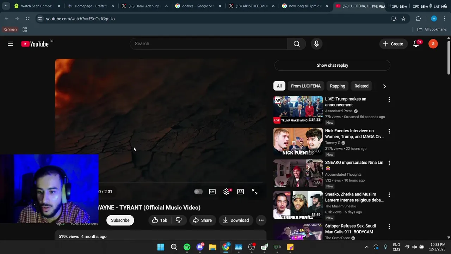Open SNEAKO impersonates Nina Lin thumbnail
The width and height of the screenshot is (451, 254).
(298, 173)
